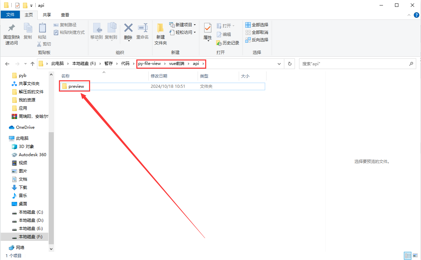Click the Copy (复制) ribbon icon

[28, 28]
